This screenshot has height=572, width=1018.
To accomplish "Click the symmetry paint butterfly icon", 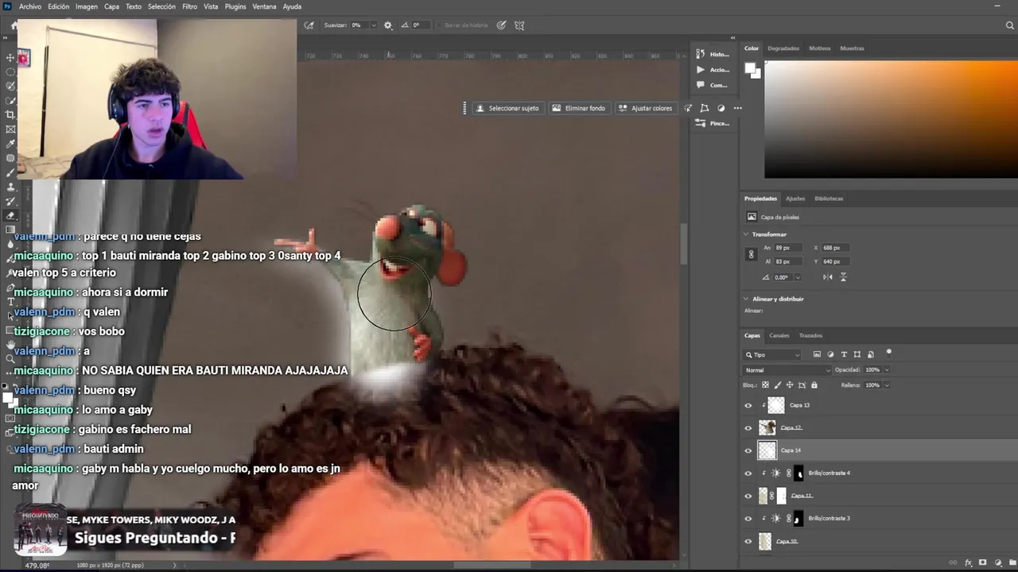I will [519, 25].
